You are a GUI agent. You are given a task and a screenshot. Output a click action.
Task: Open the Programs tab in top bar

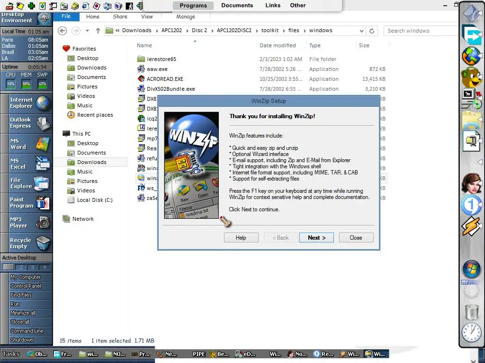[x=193, y=6]
